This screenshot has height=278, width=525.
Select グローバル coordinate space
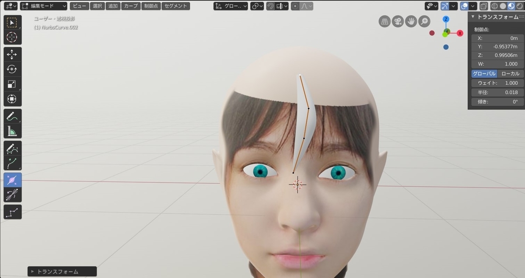[484, 73]
